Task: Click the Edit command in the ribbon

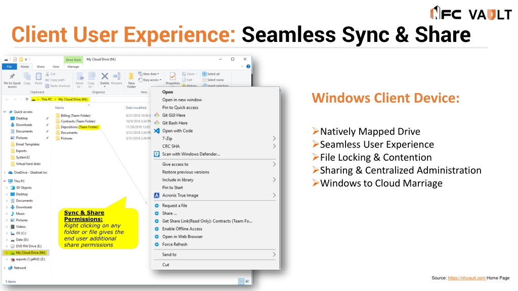Action: 187,80
